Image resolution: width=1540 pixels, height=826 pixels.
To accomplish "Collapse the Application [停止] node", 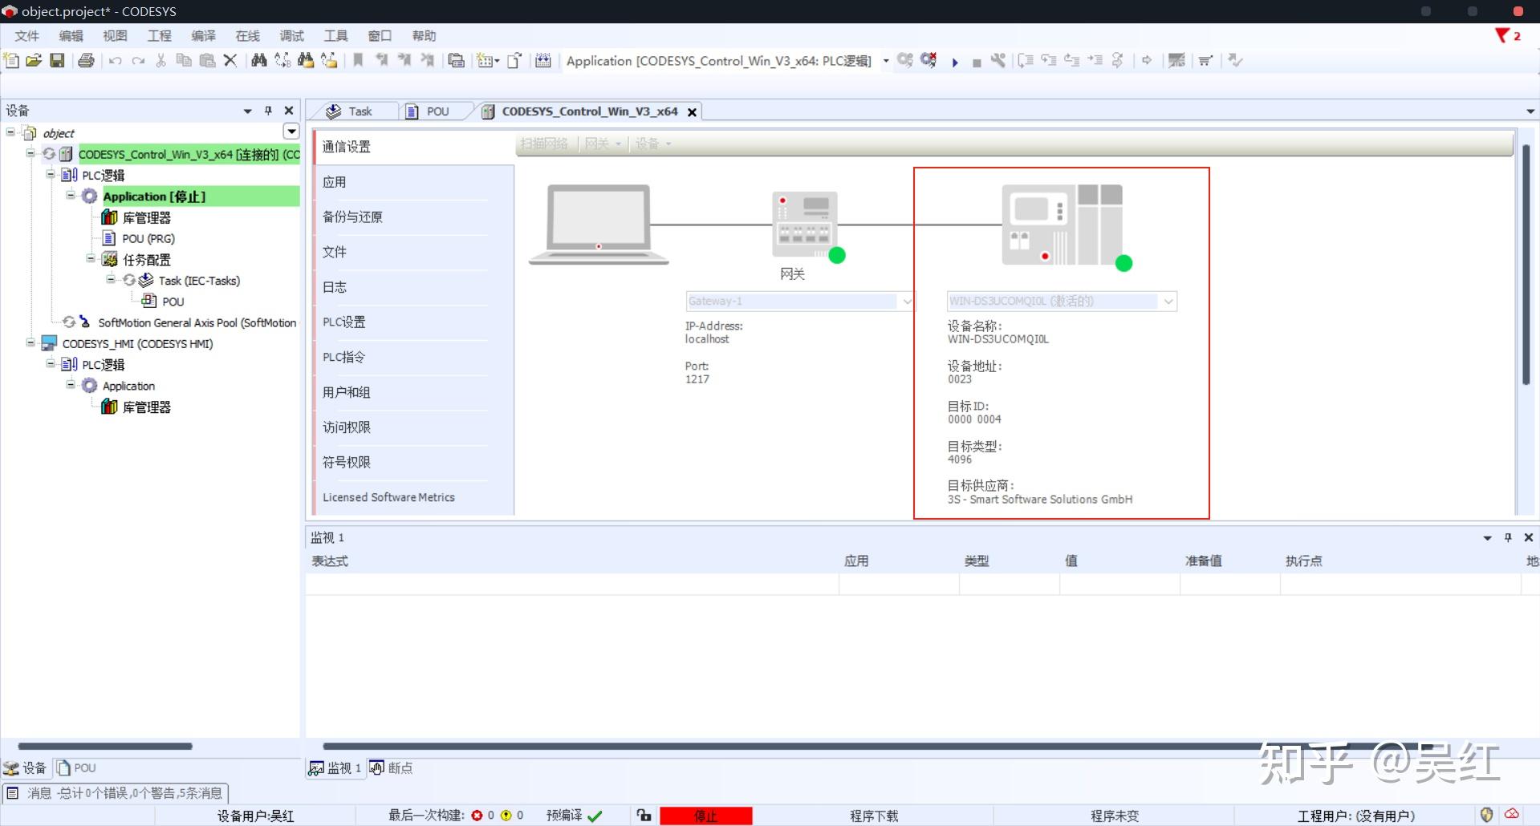I will point(71,195).
